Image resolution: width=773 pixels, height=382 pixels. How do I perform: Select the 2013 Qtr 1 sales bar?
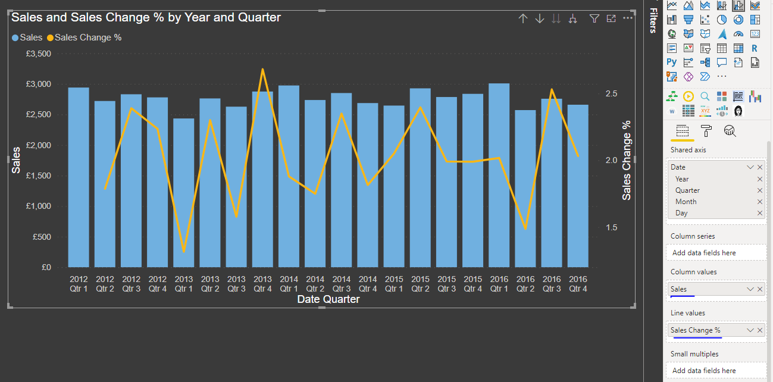coord(183,193)
